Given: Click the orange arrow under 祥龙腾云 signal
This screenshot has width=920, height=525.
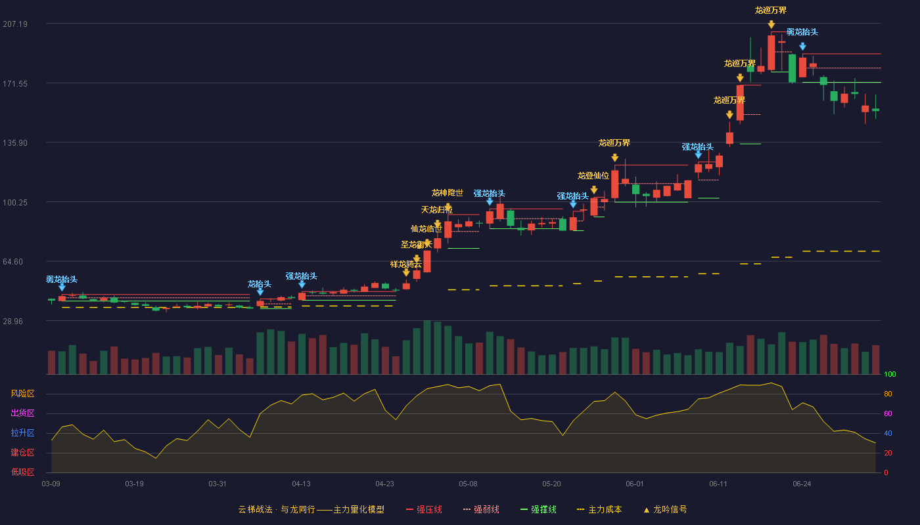Looking at the screenshot, I should 406,273.
